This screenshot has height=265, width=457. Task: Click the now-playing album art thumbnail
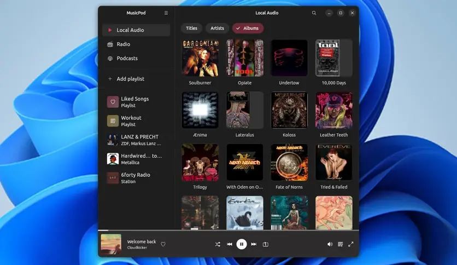point(111,244)
